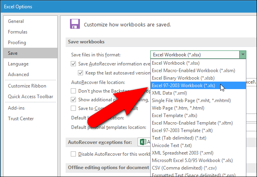The height and width of the screenshot is (177, 257).
Task: Choose Single File Web Page format
Action: click(x=198, y=101)
